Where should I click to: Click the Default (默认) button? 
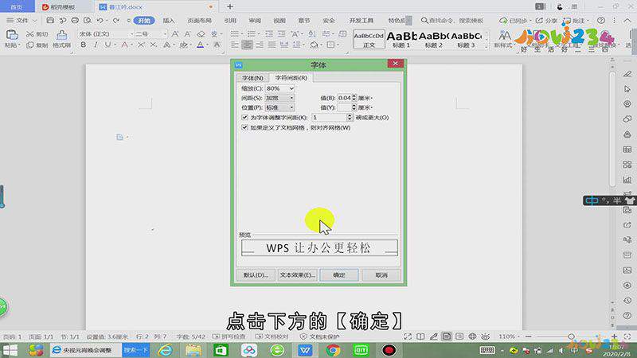click(256, 274)
